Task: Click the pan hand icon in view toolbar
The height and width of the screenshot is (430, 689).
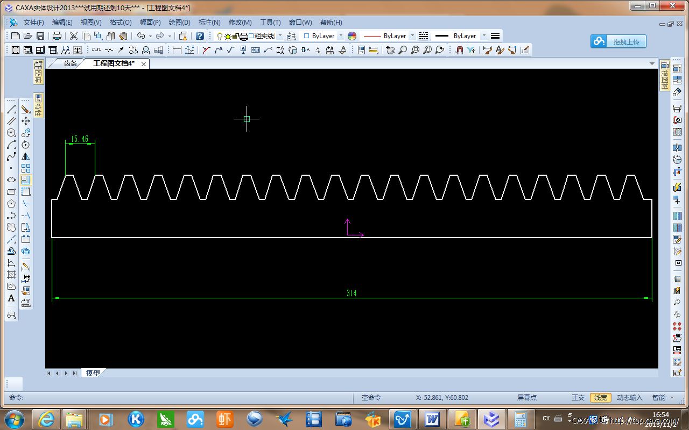Action: click(x=390, y=50)
